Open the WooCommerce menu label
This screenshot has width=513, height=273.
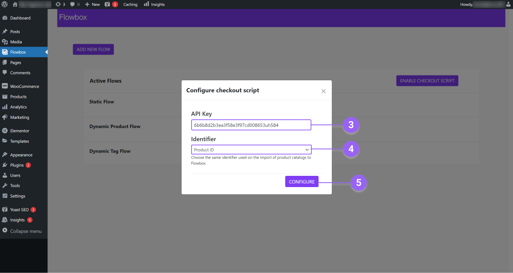(25, 86)
